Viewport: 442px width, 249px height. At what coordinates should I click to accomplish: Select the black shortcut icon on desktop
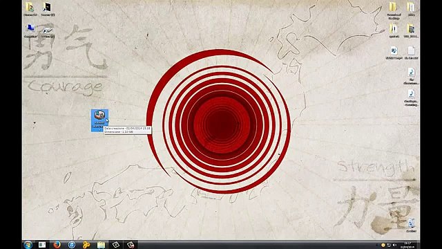click(x=48, y=9)
